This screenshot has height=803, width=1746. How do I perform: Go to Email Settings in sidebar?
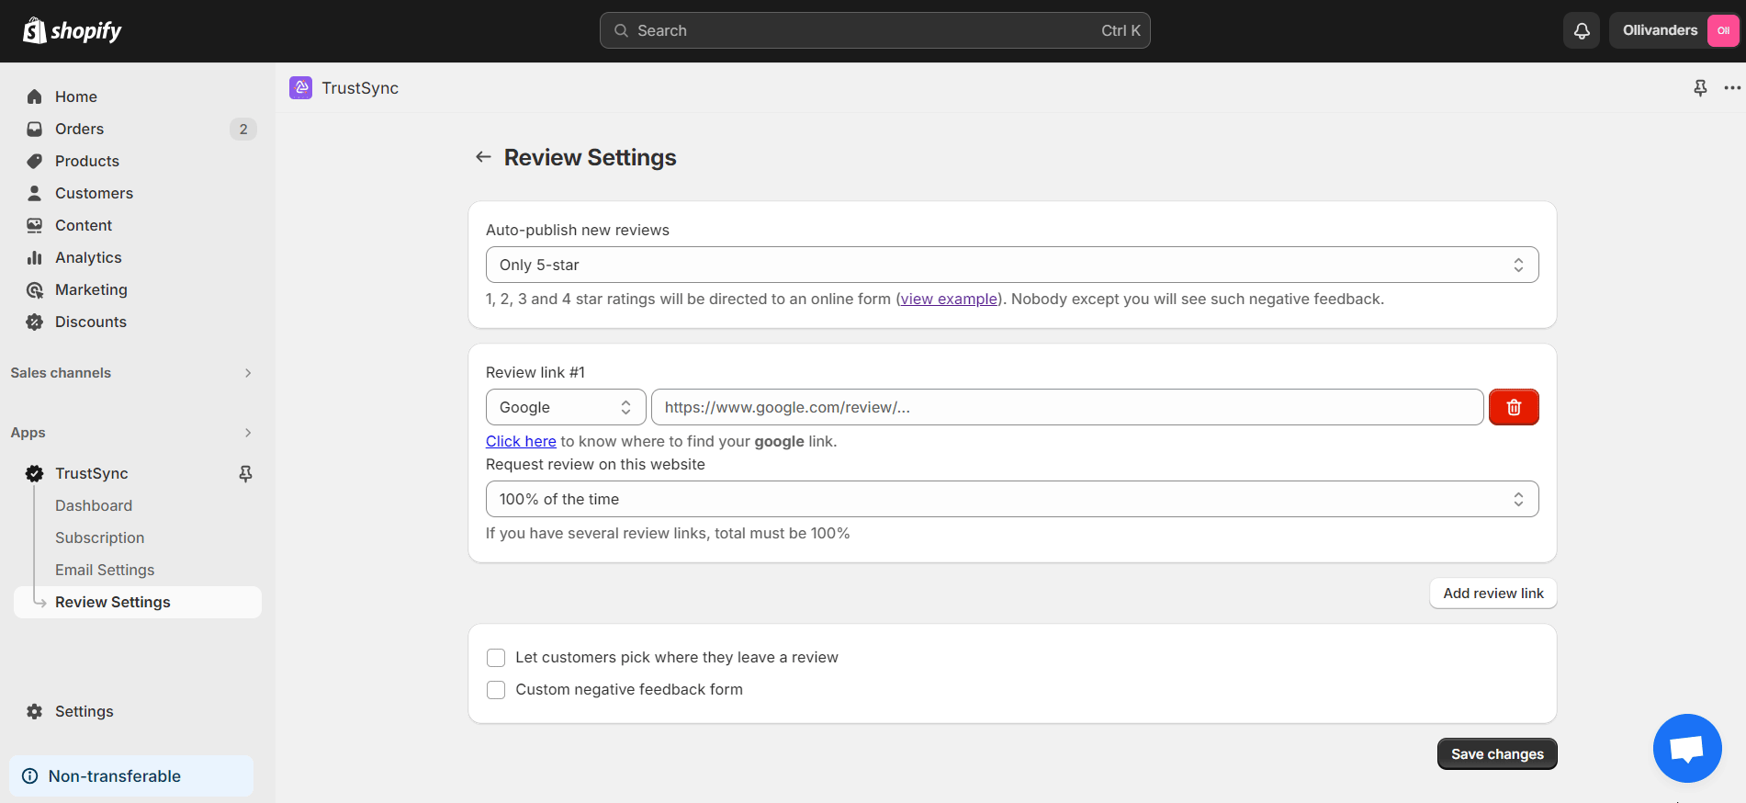coord(105,570)
